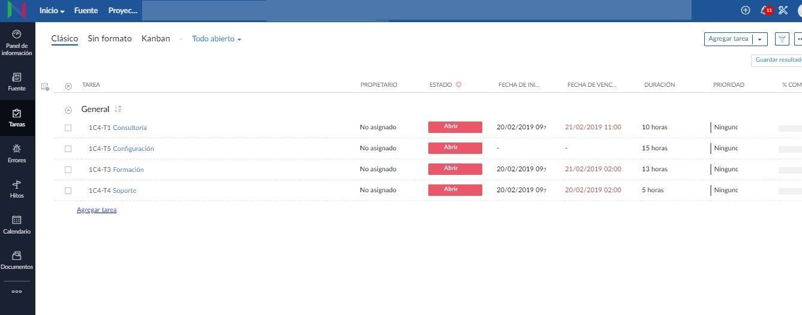Open the Fuente sidebar section

pyautogui.click(x=17, y=81)
